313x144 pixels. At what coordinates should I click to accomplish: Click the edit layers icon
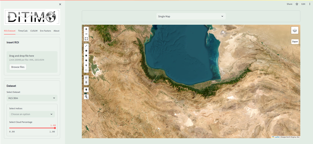click(x=86, y=77)
